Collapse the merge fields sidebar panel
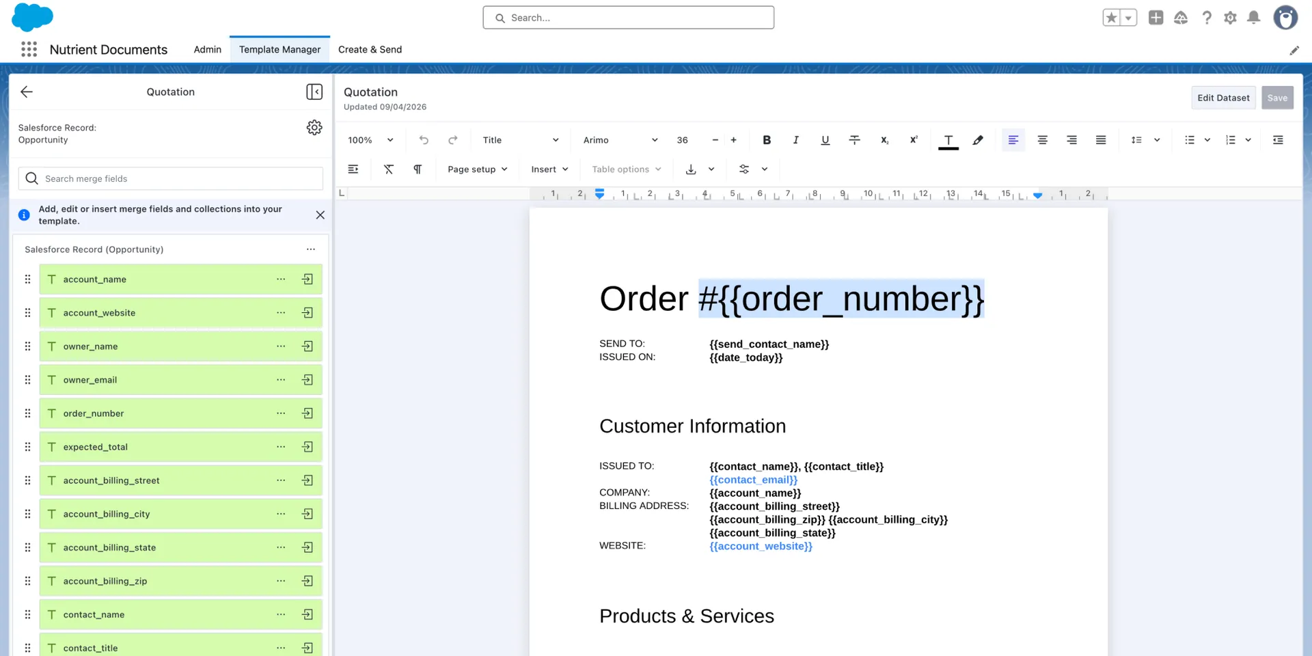 (314, 92)
